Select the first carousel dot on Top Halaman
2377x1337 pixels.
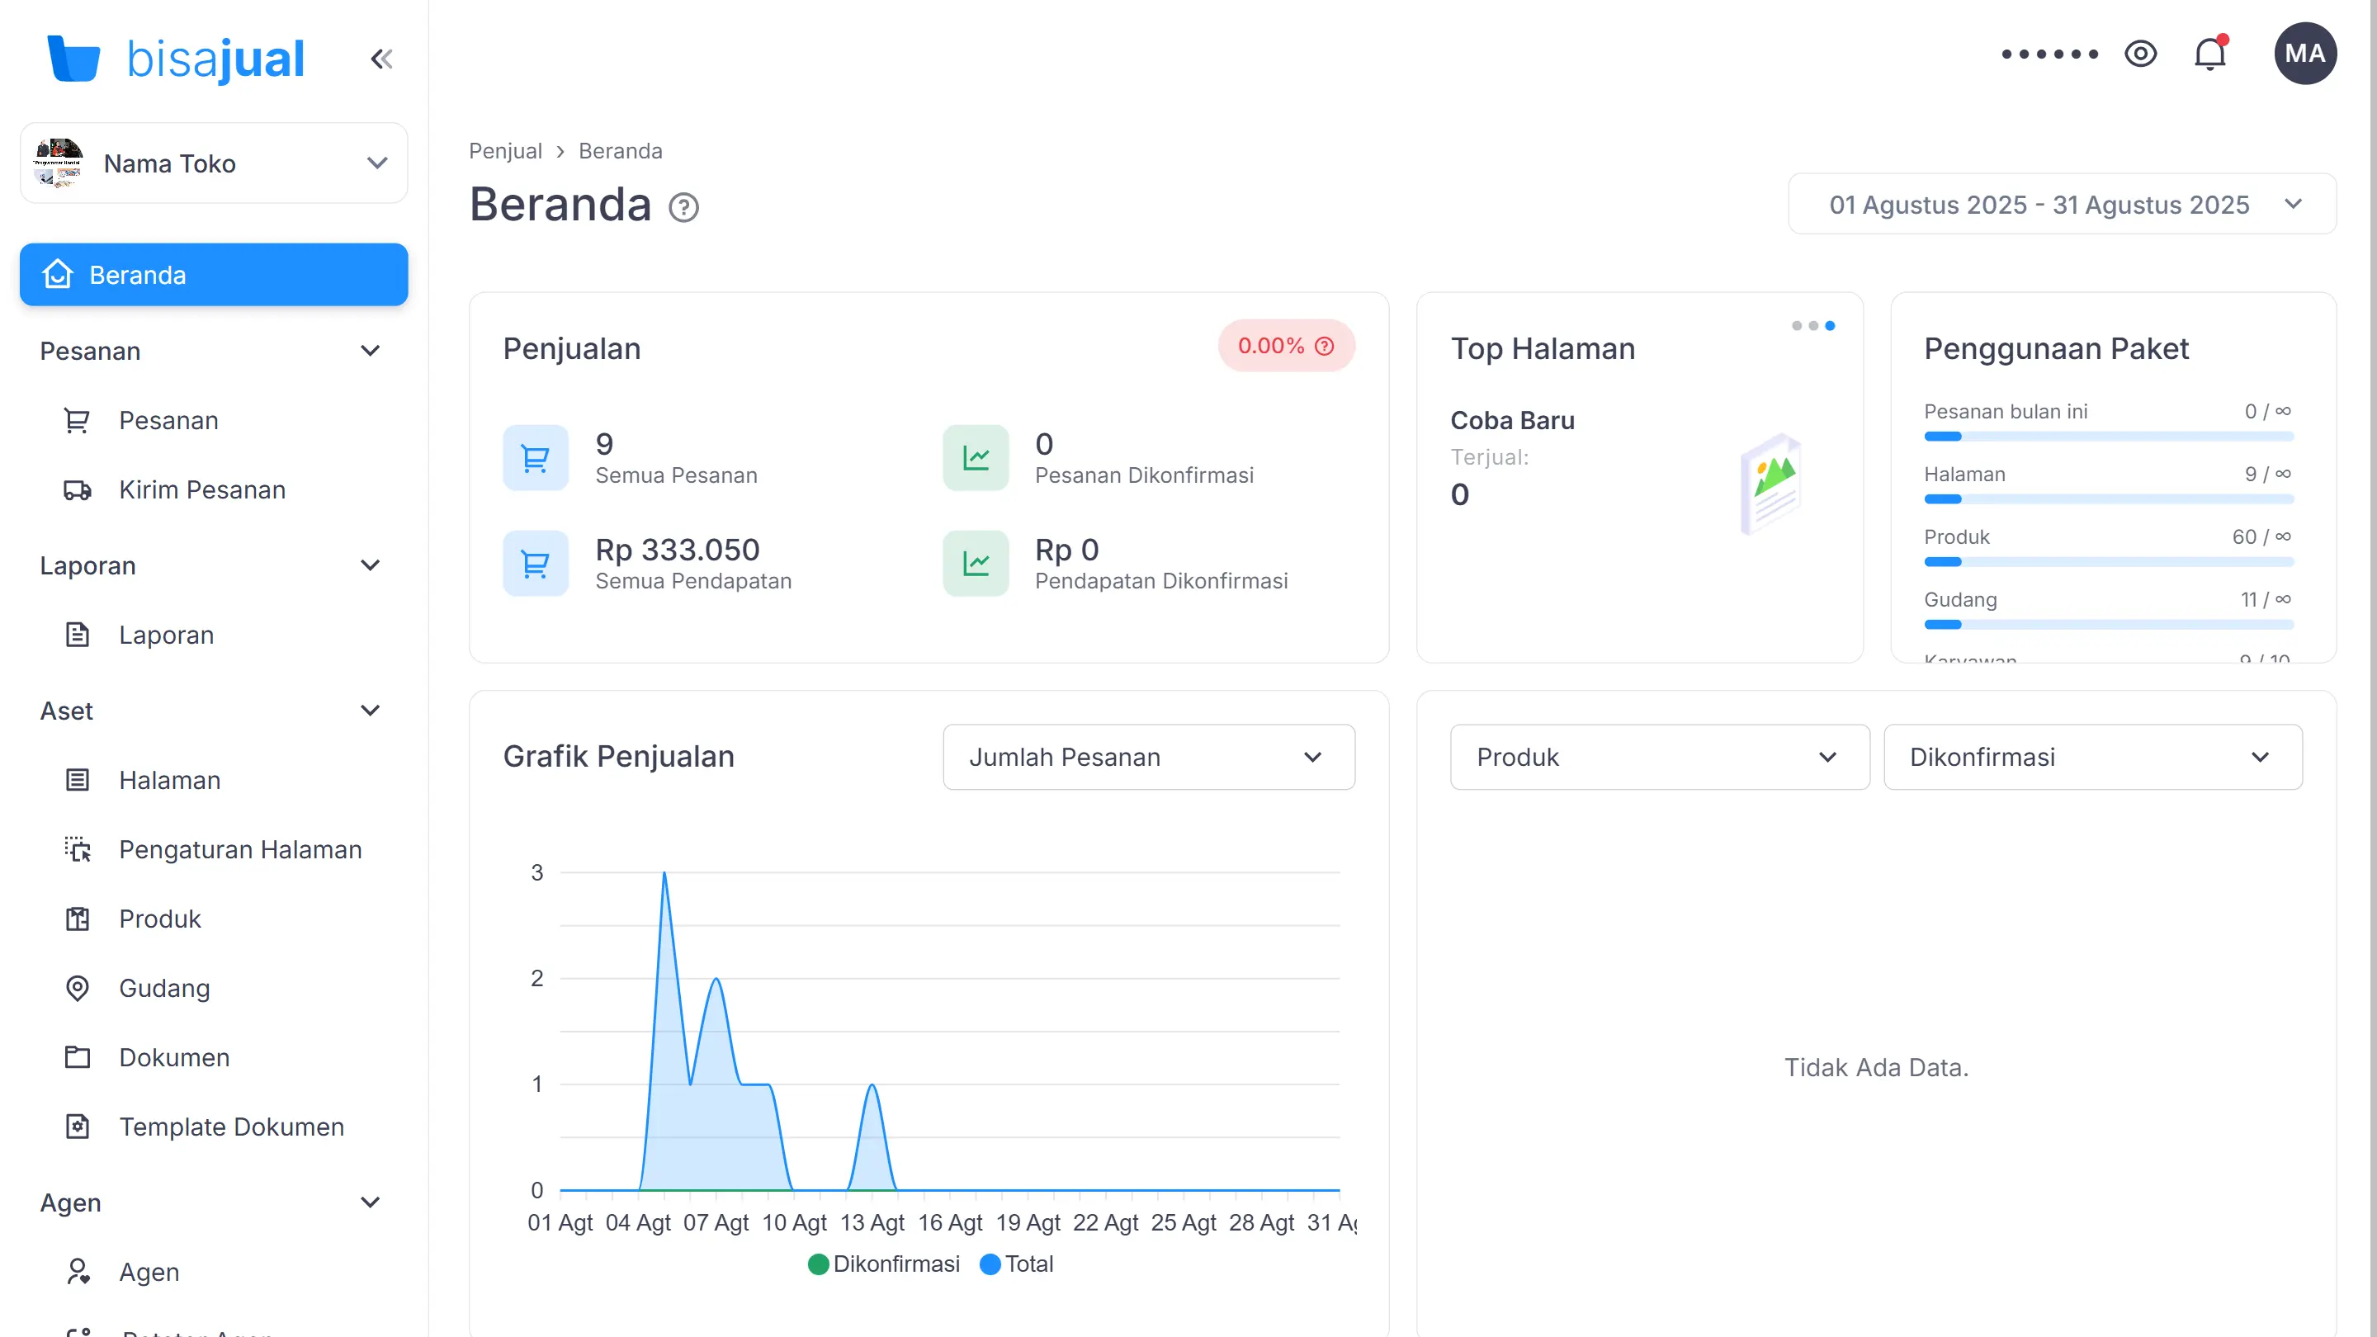[1797, 325]
